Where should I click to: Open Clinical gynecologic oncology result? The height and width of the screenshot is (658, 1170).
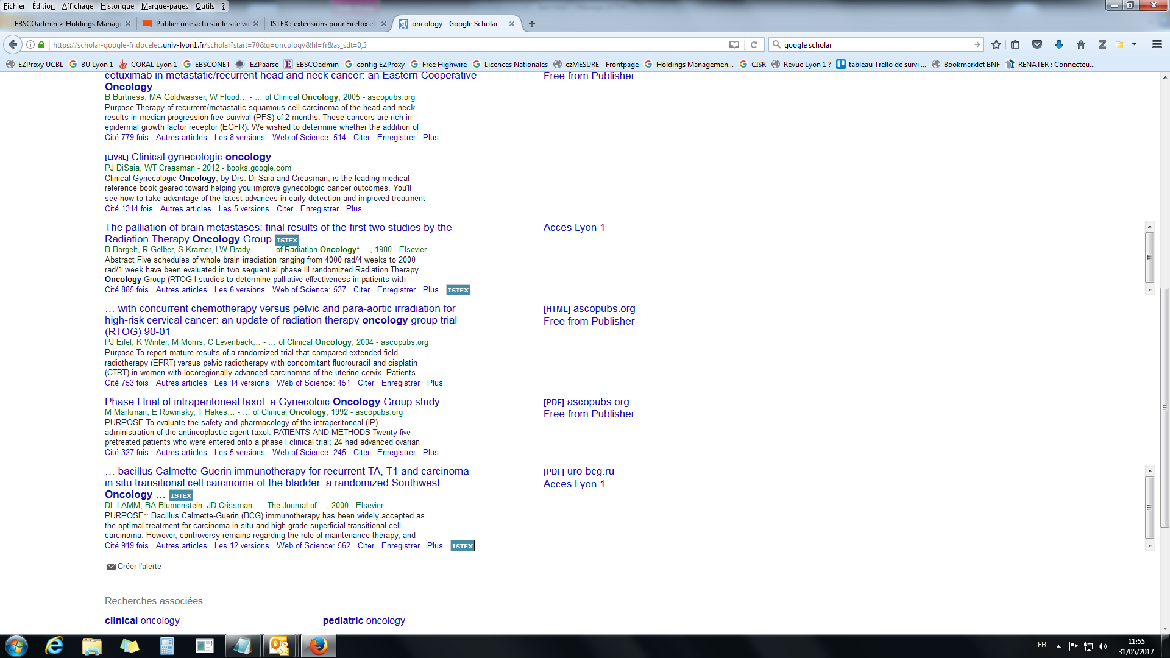tap(201, 157)
